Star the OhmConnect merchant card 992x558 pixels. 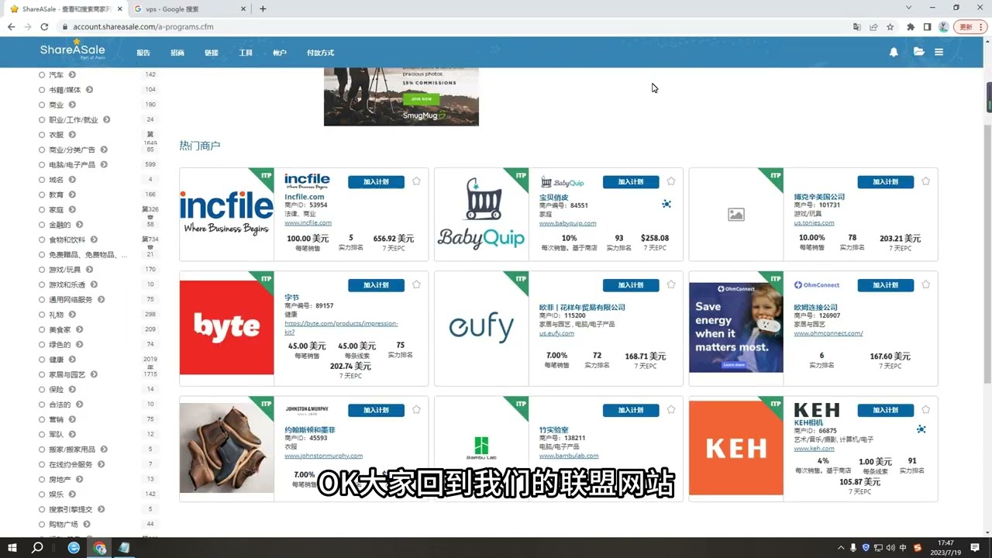pyautogui.click(x=926, y=284)
